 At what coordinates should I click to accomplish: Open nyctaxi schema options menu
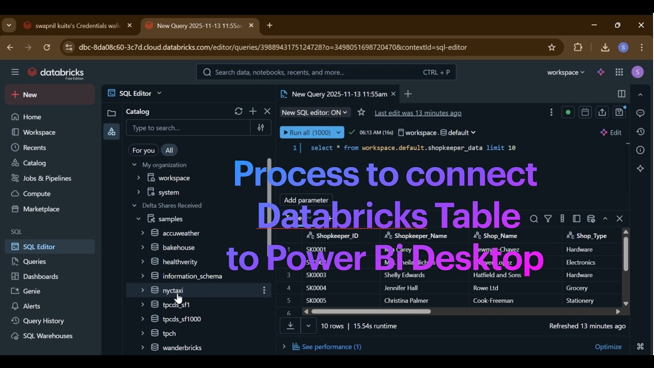(264, 290)
